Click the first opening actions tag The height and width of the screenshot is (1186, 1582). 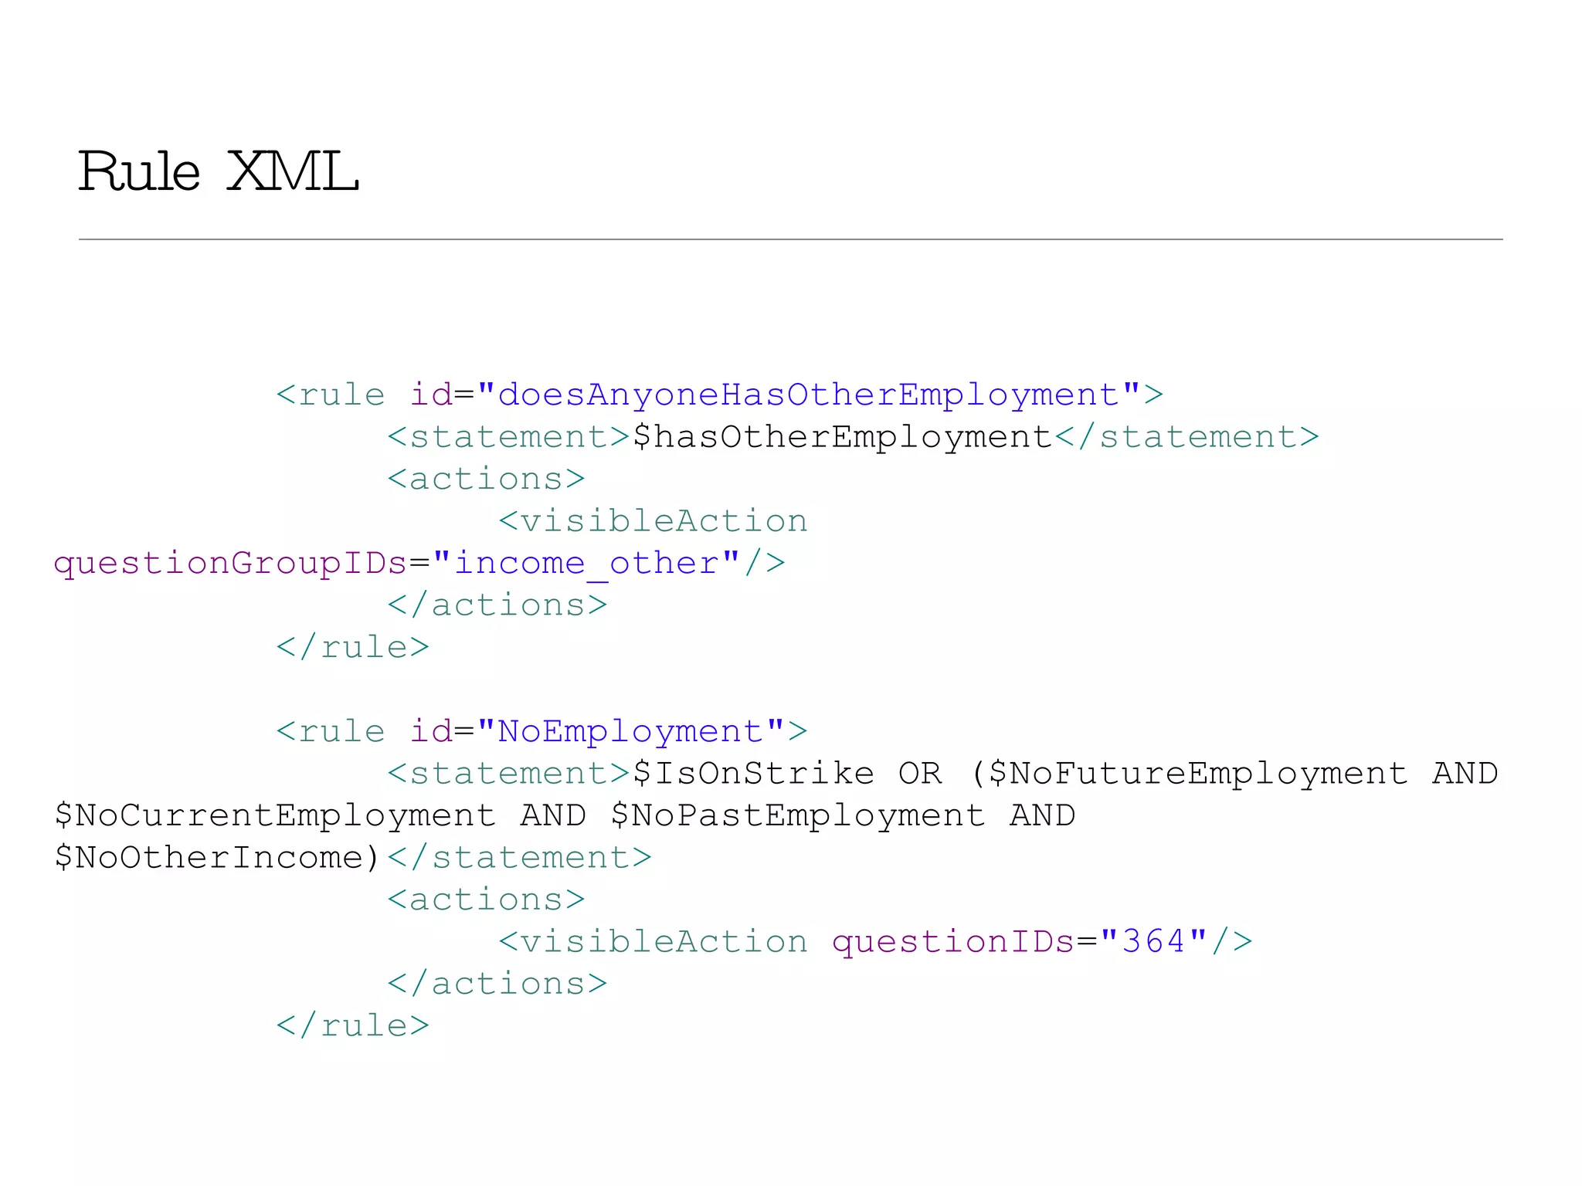[x=487, y=479]
